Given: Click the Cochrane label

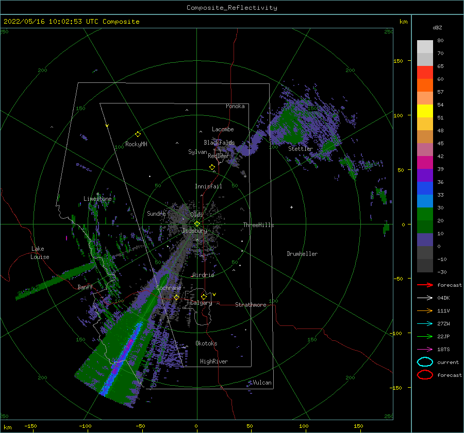Looking at the screenshot, I should point(169,288).
